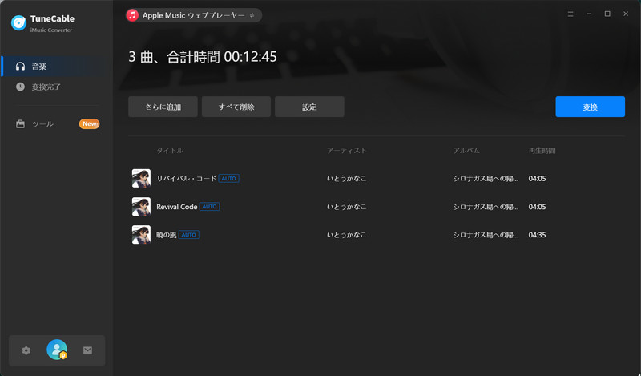The height and width of the screenshot is (376, 641).
Task: Click the Apple Music icon in the source pill
Action: pos(132,15)
